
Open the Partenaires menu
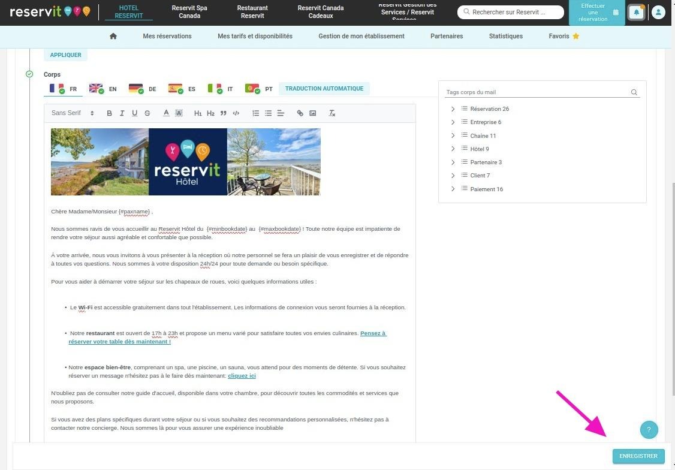447,36
